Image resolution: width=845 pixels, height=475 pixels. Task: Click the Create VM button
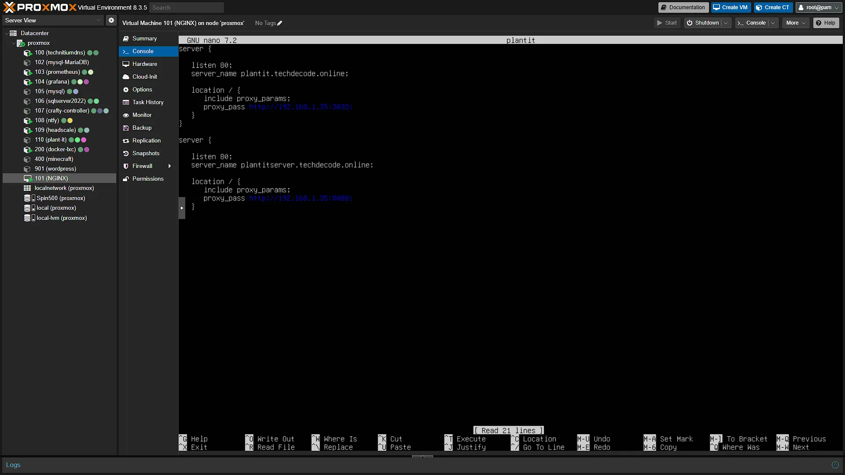(x=731, y=7)
